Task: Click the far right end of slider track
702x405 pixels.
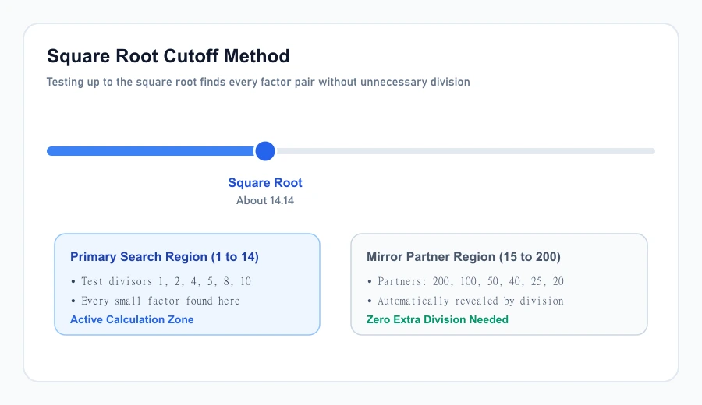Action: click(x=652, y=151)
